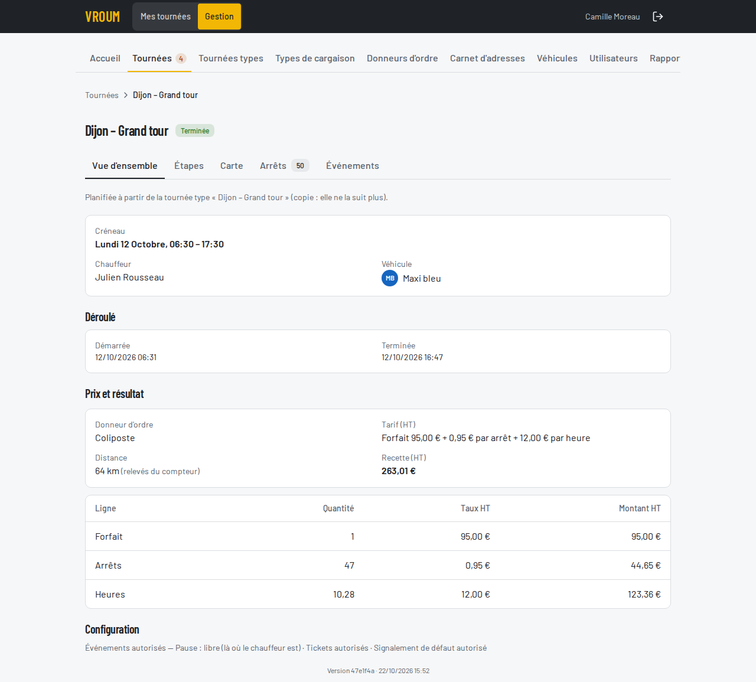Click the Forfait row label

(109, 537)
